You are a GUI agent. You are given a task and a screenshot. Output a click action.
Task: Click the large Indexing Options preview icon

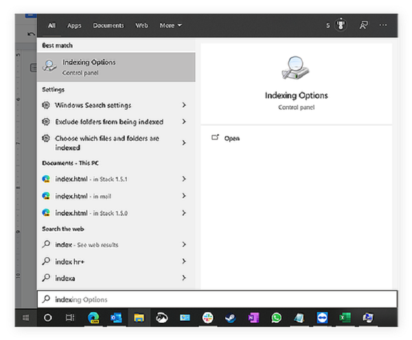pos(295,68)
